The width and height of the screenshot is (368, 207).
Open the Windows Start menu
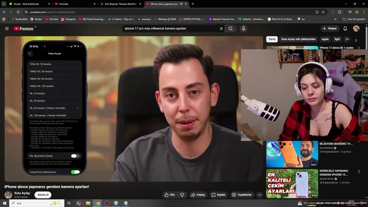click(4, 203)
